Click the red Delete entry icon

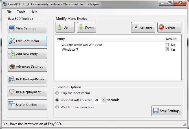161,27
